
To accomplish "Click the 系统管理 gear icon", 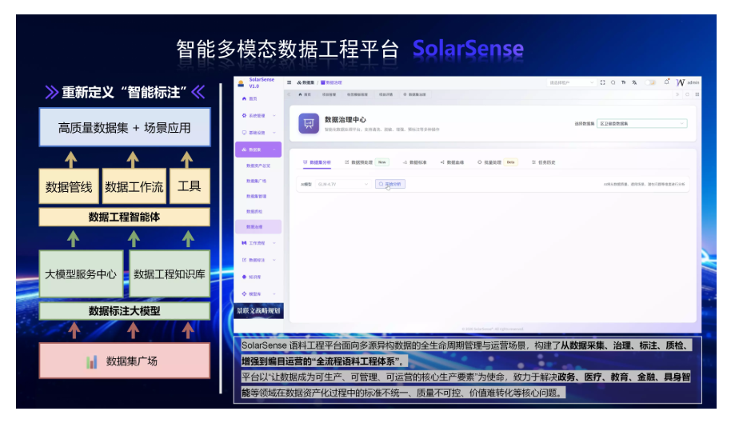I will 244,115.
